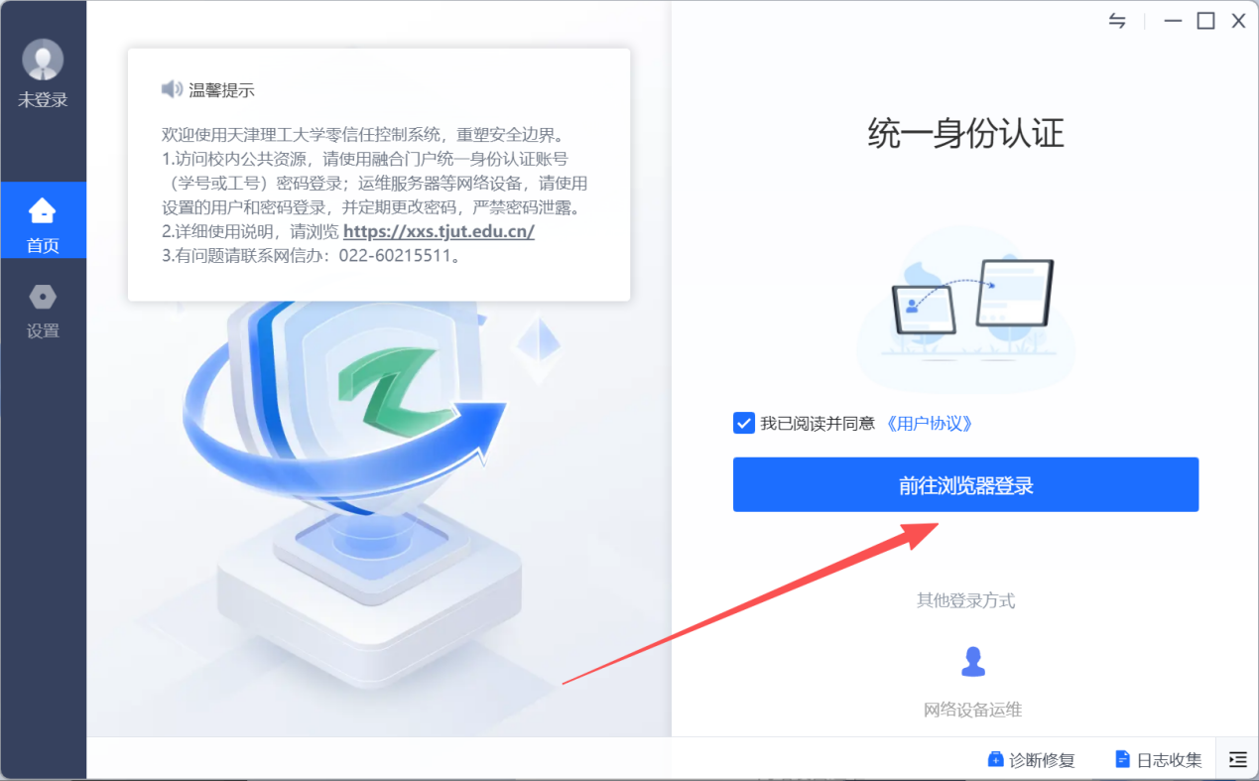Click the 网络设备运维 user icon
Image resolution: width=1259 pixels, height=781 pixels.
pos(973,661)
